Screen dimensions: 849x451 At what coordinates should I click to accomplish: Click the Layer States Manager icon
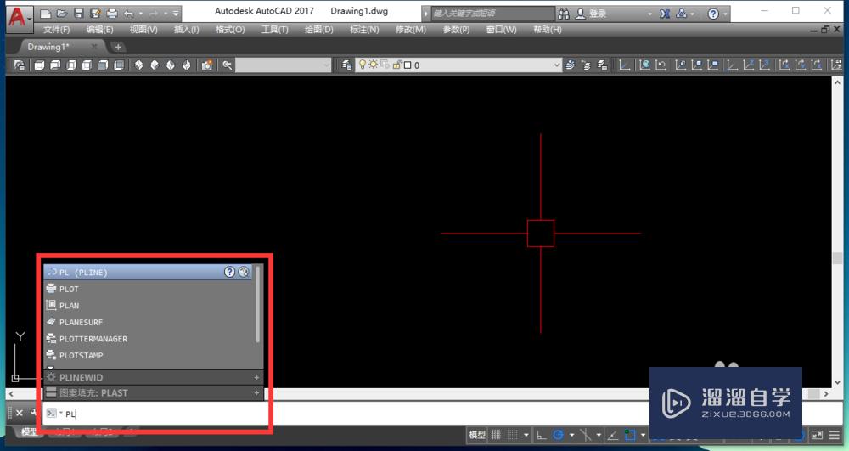tap(602, 65)
